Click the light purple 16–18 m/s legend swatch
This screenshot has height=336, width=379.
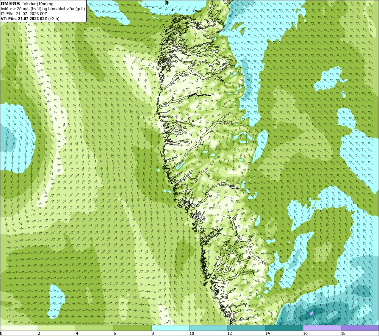pos(322,328)
